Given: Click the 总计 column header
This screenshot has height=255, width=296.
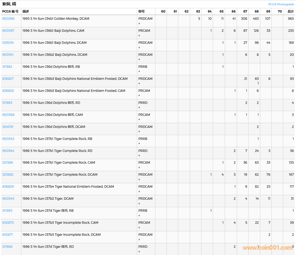Looking at the screenshot, I should coord(290,11).
